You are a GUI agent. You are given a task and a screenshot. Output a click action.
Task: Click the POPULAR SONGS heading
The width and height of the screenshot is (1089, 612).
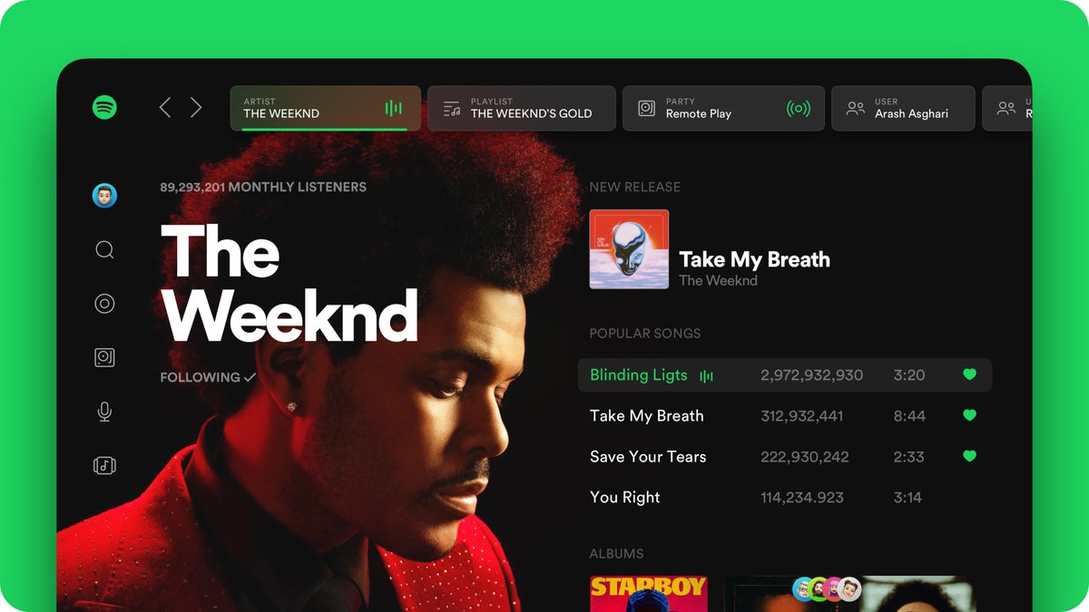click(645, 334)
